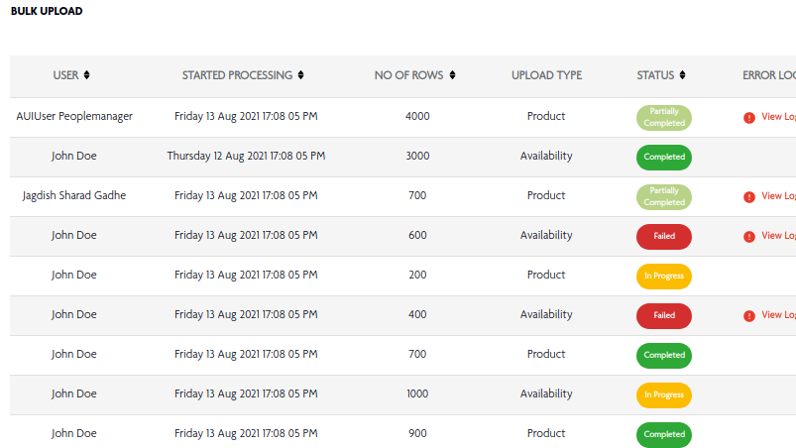Click the 4000 rows count cell

[x=417, y=116]
